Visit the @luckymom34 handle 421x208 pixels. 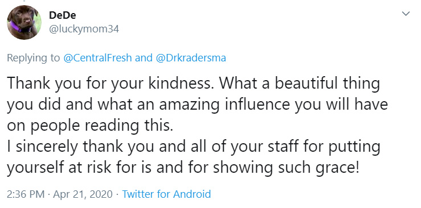tap(84, 29)
